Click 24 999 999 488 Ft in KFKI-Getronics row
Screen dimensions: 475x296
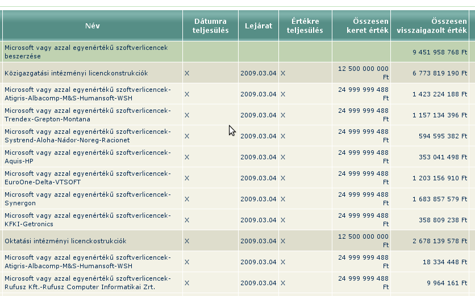[x=363, y=220]
